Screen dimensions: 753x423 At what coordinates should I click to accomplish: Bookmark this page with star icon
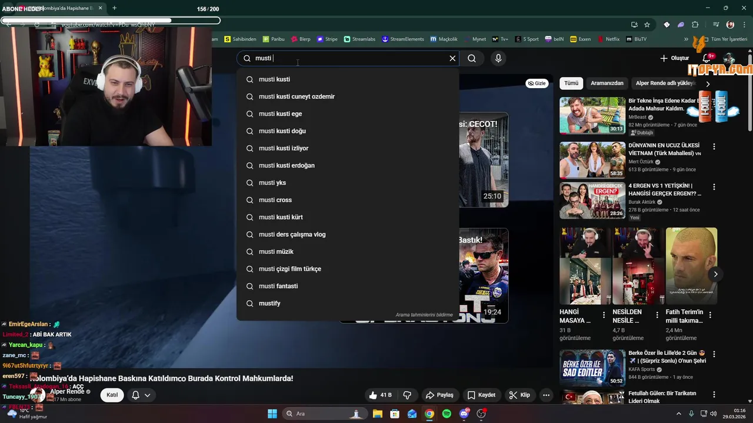647,25
